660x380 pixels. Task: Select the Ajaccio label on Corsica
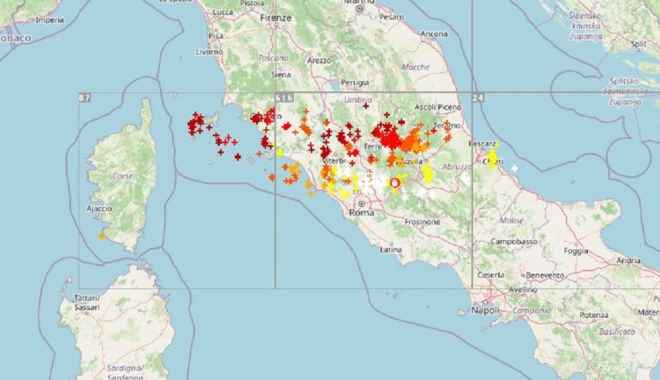coord(100,209)
